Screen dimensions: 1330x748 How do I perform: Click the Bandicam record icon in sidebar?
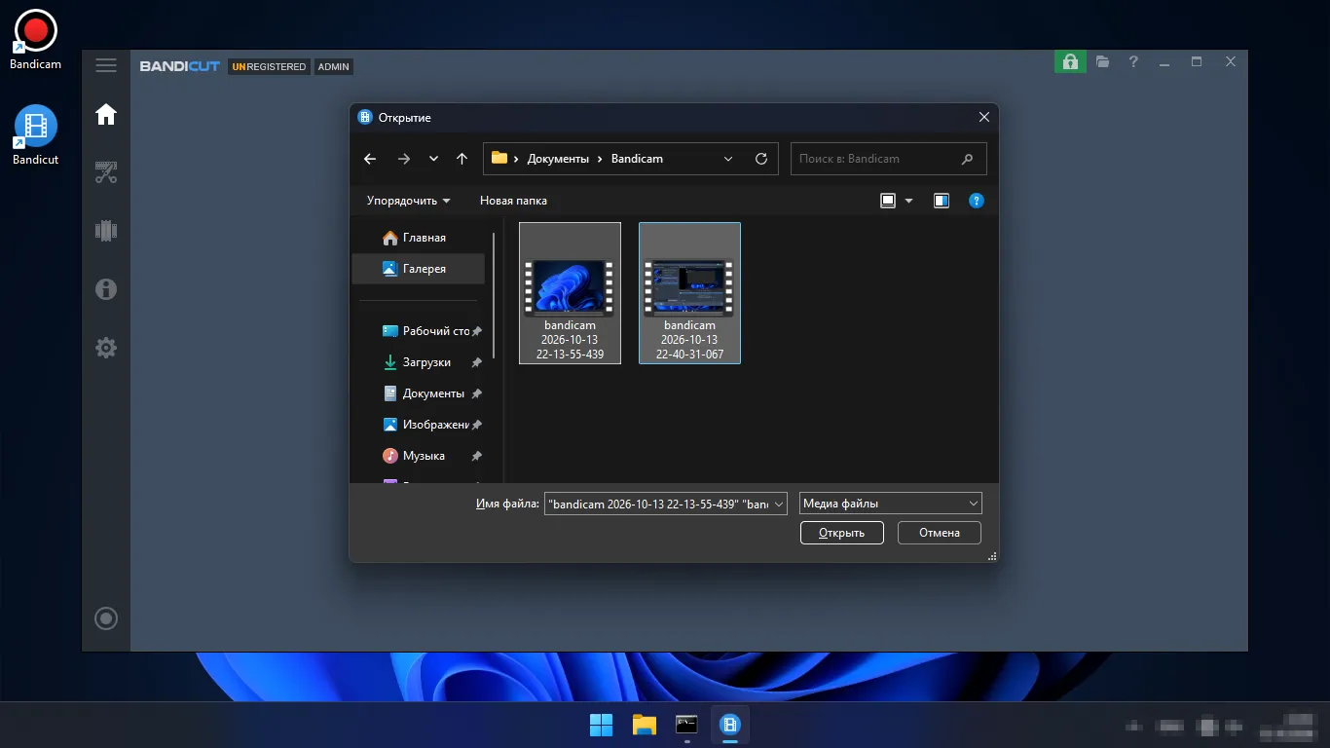106,618
